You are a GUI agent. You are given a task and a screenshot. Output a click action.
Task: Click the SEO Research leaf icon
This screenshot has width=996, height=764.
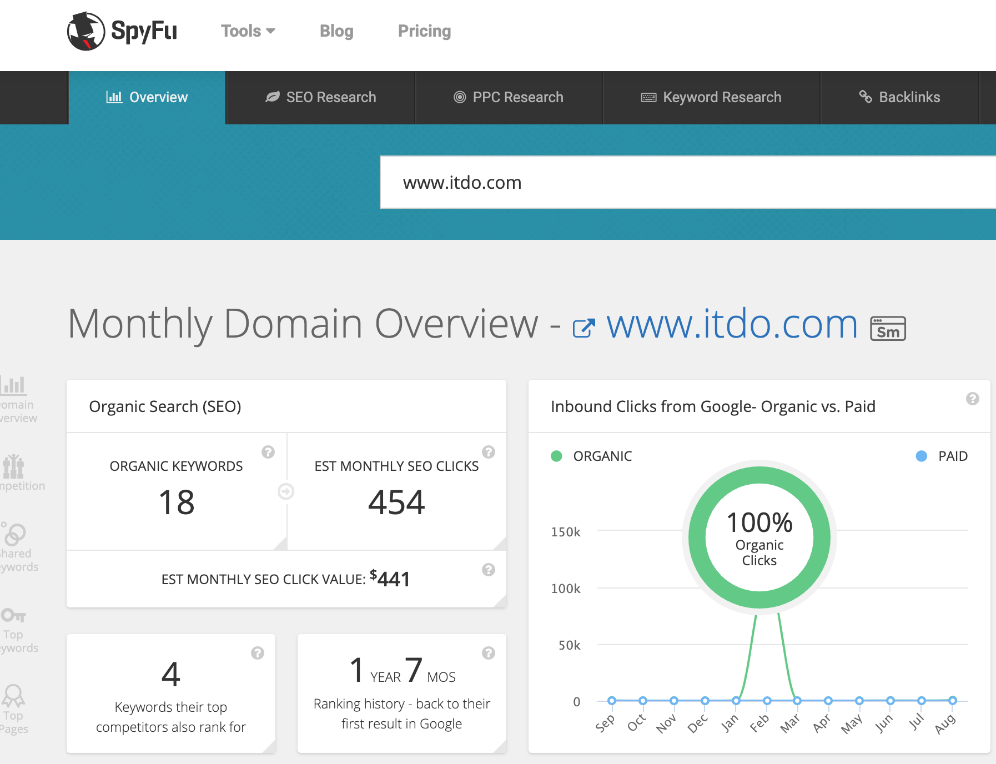click(273, 97)
